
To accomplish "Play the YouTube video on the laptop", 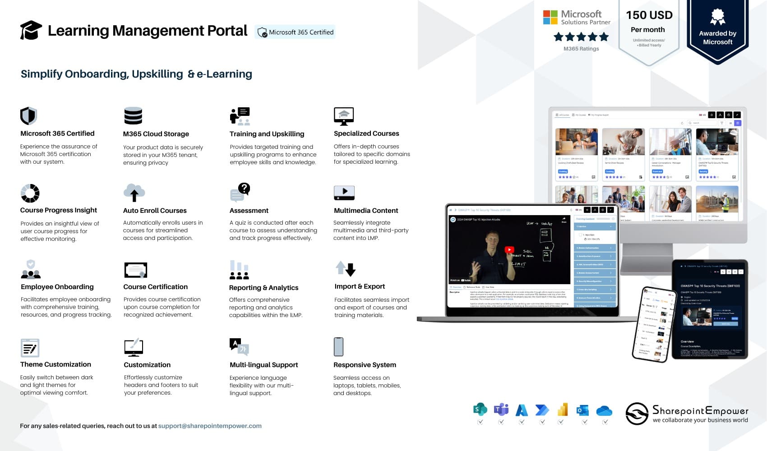I will click(509, 250).
